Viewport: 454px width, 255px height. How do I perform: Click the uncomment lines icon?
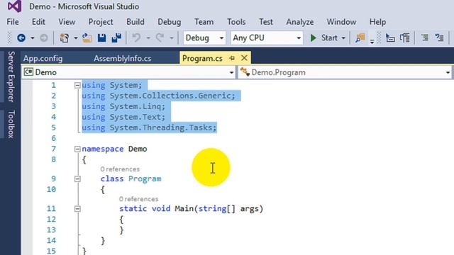click(439, 38)
